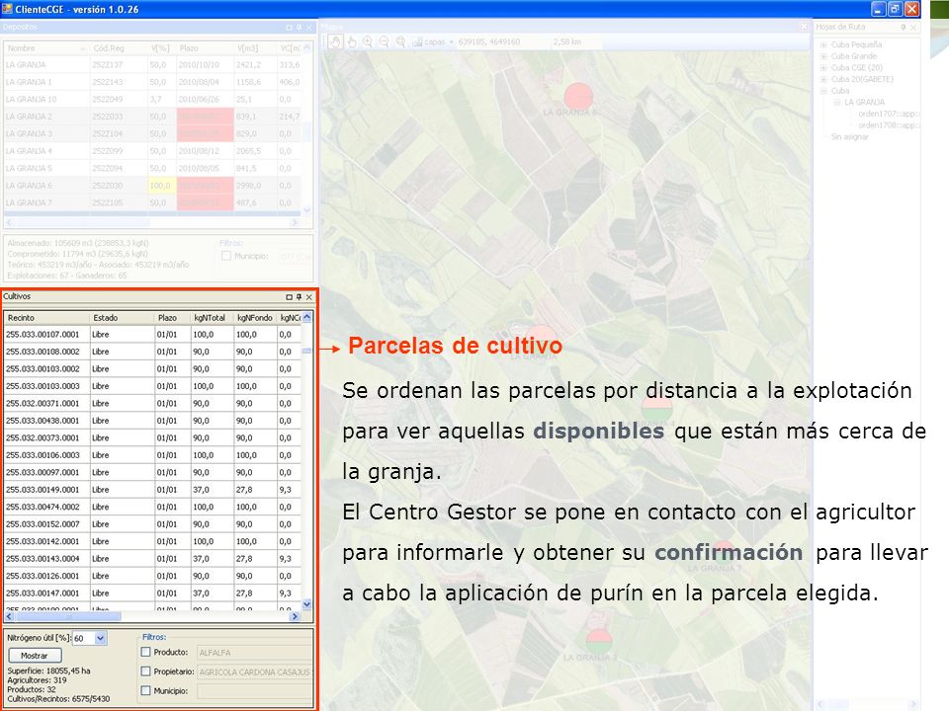Select the pan hand tool in map toolbar
This screenshot has height=711, width=949.
(x=336, y=41)
